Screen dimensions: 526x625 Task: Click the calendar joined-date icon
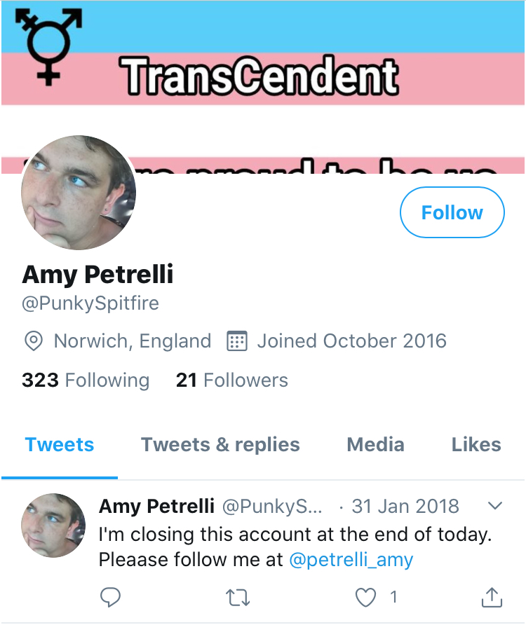(237, 341)
